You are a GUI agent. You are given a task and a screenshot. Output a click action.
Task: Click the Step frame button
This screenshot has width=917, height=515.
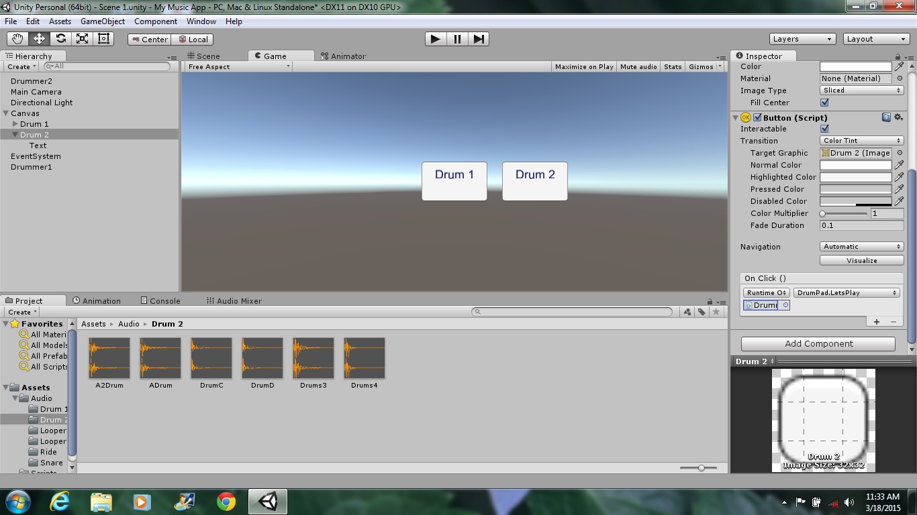point(479,39)
